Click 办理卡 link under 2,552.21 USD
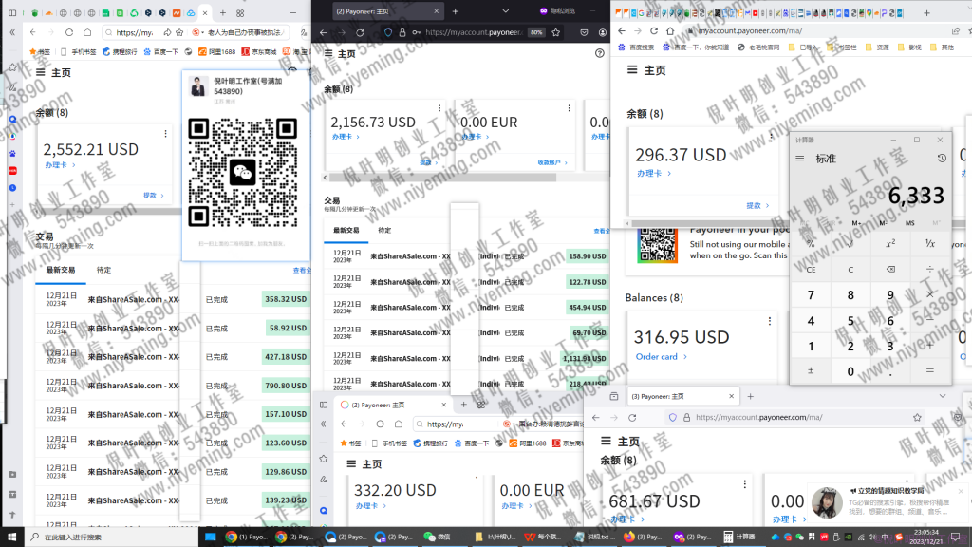Image resolution: width=972 pixels, height=547 pixels. pyautogui.click(x=60, y=165)
